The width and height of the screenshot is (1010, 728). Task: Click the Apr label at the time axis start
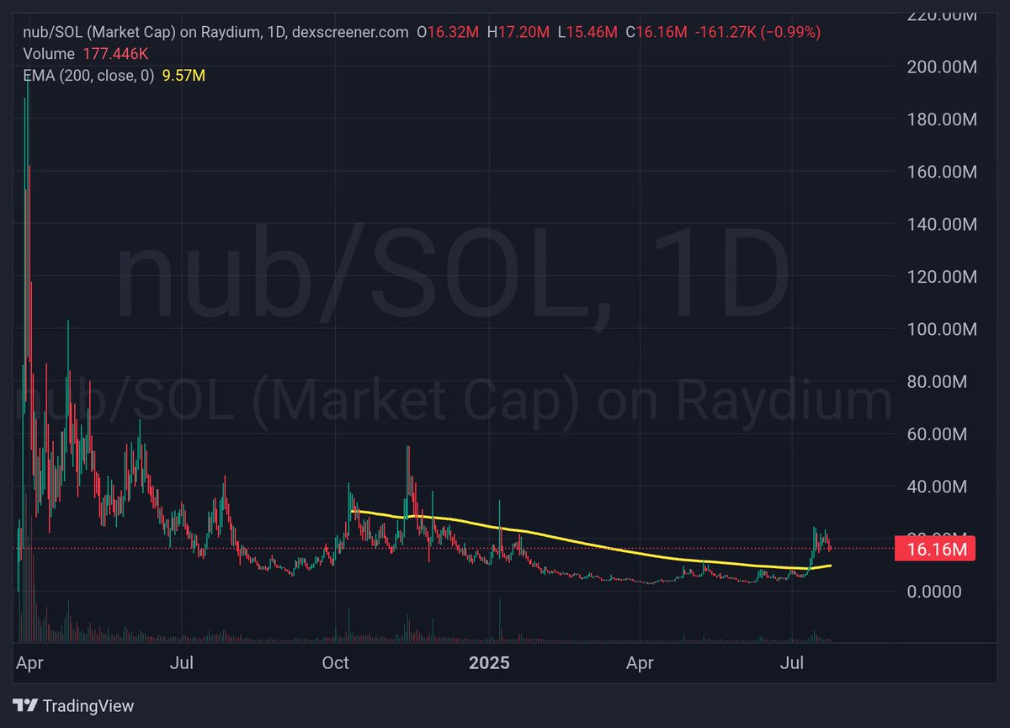[x=29, y=663]
